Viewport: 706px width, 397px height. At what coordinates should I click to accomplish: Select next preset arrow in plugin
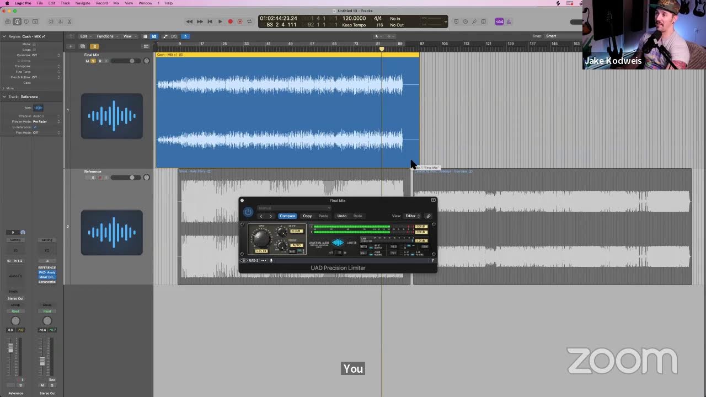click(271, 216)
